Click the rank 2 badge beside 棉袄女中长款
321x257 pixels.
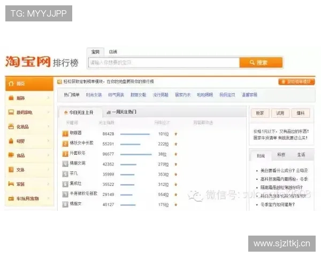coord(65,144)
